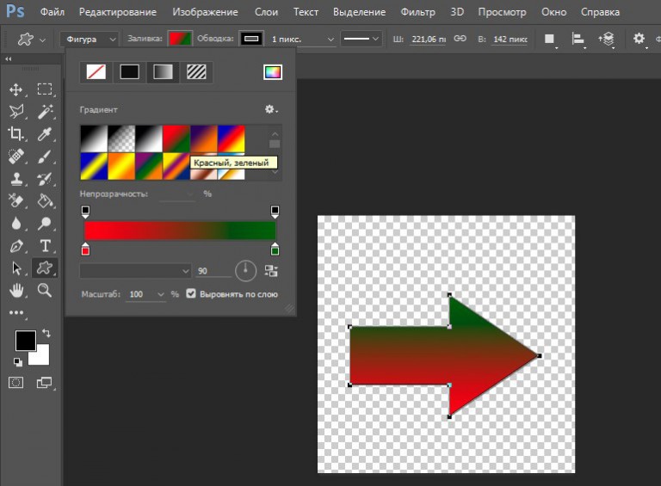This screenshot has height=486, width=661.
Task: Open the Фильтр menu
Action: 417,12
